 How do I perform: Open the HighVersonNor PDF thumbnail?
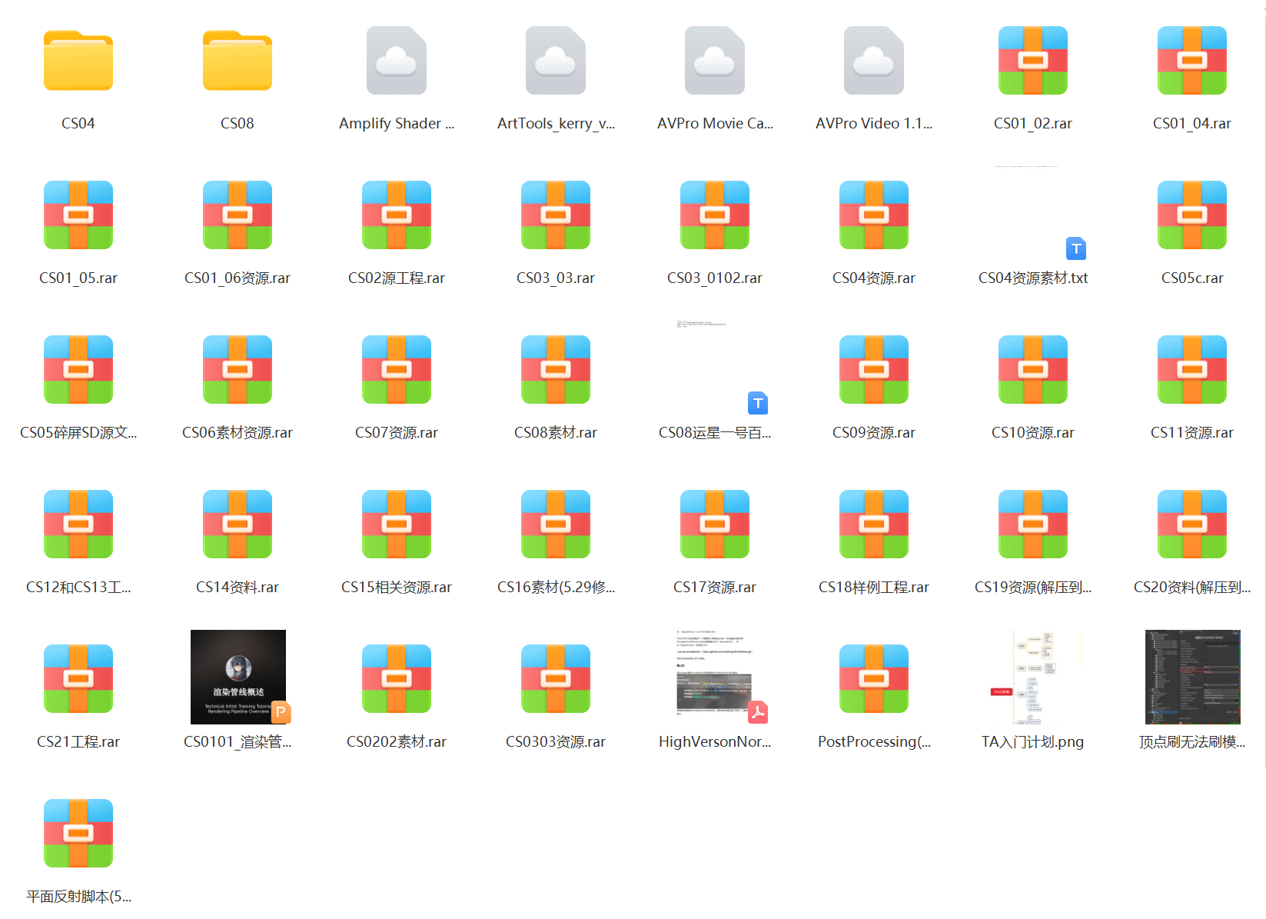coord(714,677)
